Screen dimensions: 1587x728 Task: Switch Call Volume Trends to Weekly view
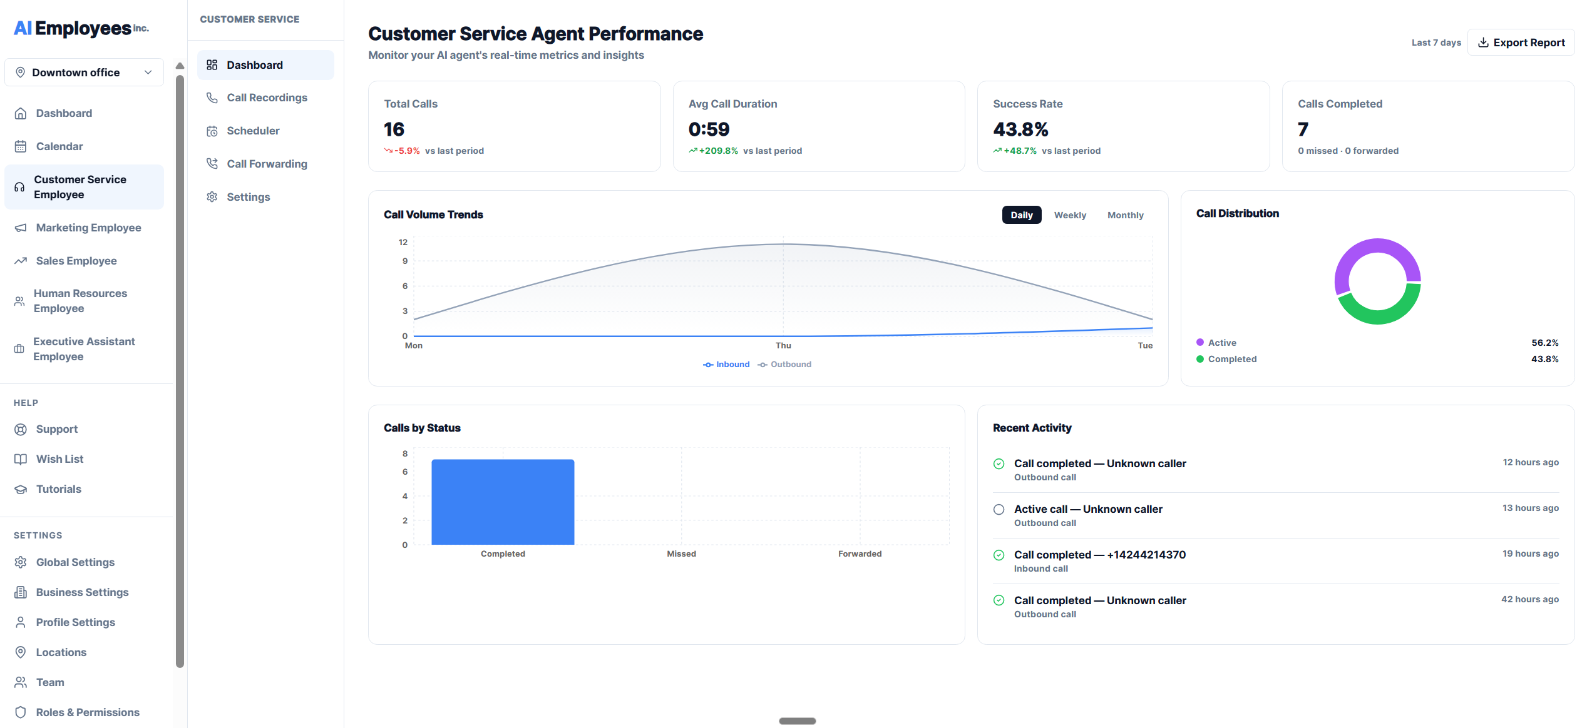pyautogui.click(x=1070, y=215)
